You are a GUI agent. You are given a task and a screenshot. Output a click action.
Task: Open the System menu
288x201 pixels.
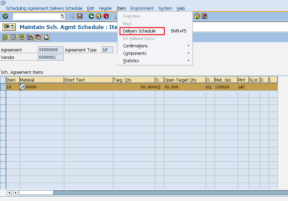(165, 8)
